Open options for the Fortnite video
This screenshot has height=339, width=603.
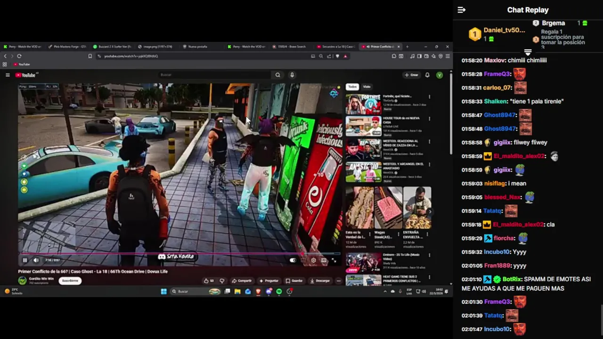(x=429, y=97)
